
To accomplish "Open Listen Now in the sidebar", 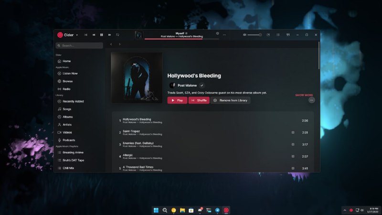I will (80, 74).
